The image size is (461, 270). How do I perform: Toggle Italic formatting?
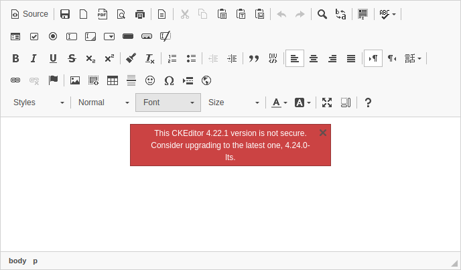pos(34,58)
